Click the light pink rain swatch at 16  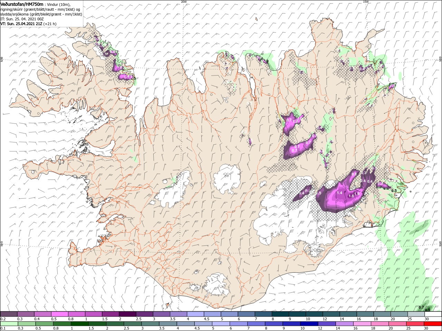(x=362, y=324)
